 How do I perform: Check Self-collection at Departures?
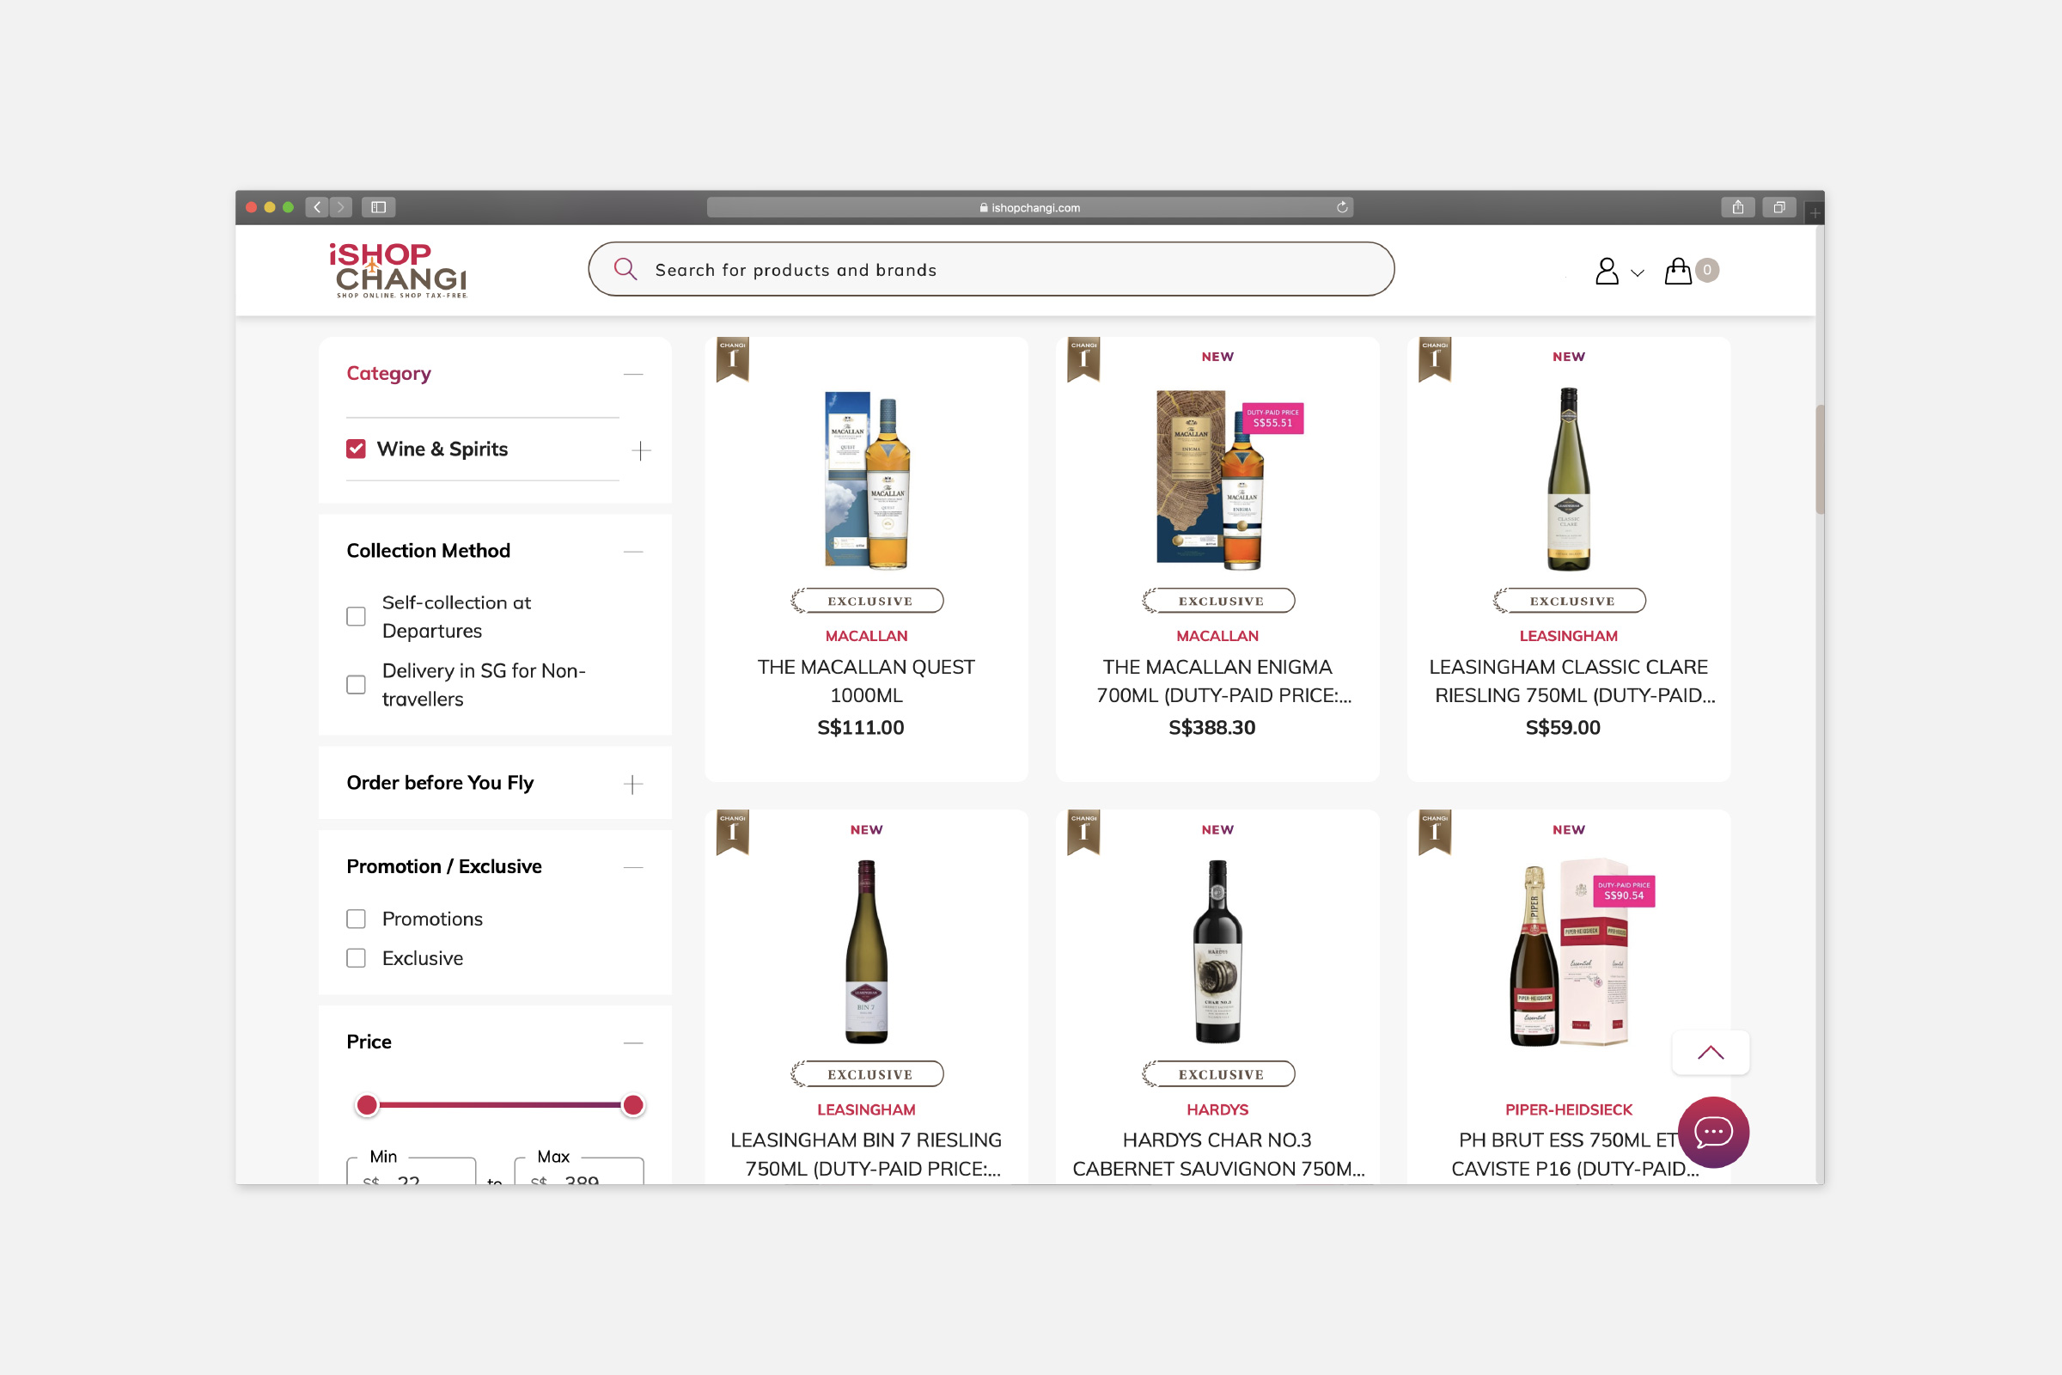tap(356, 616)
